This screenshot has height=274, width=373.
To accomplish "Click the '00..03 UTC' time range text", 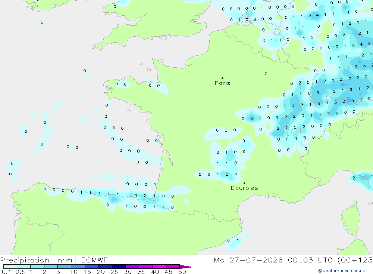I will (310, 260).
